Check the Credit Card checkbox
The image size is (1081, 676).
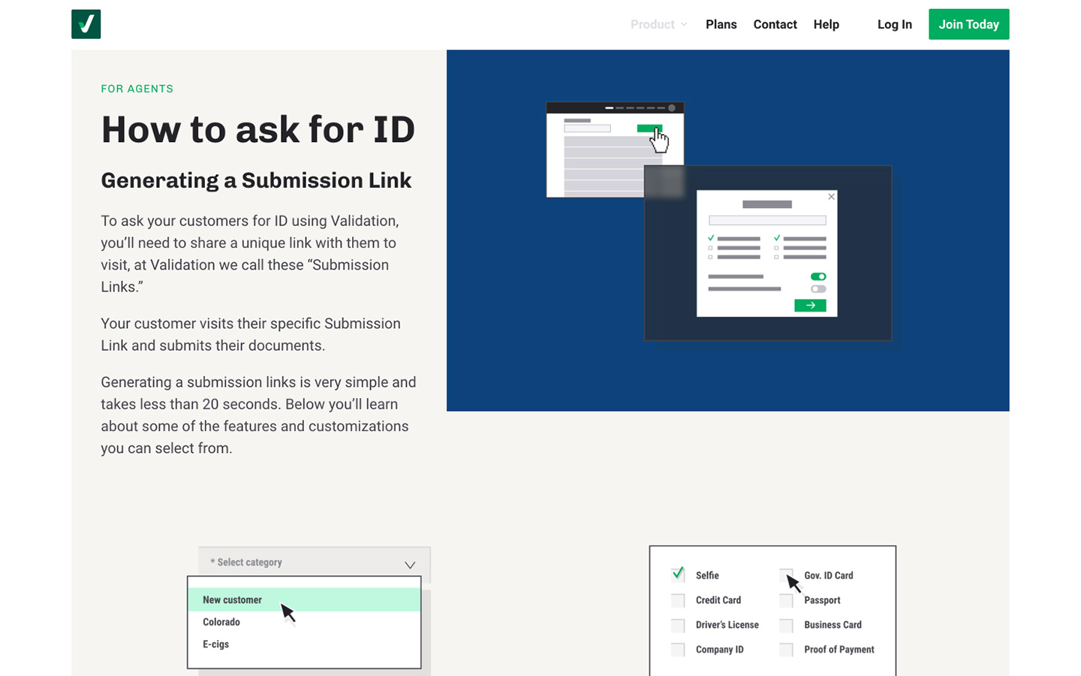pos(678,600)
